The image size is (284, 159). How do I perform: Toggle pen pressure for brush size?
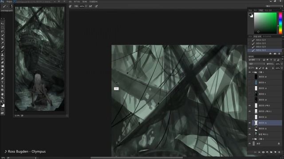click(x=97, y=6)
